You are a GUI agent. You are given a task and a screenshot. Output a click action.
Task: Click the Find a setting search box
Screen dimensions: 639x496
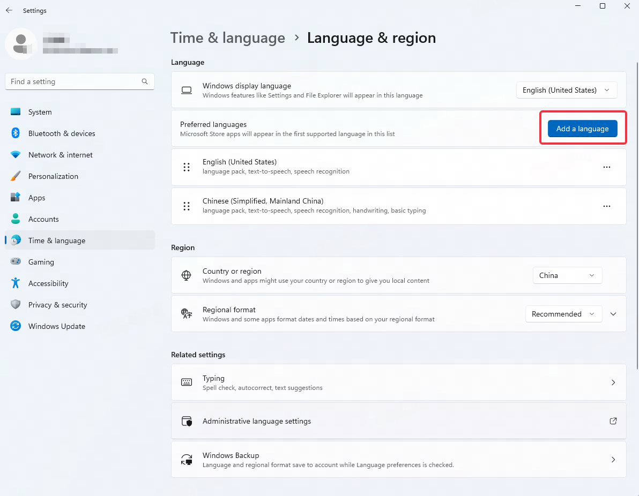(x=74, y=81)
